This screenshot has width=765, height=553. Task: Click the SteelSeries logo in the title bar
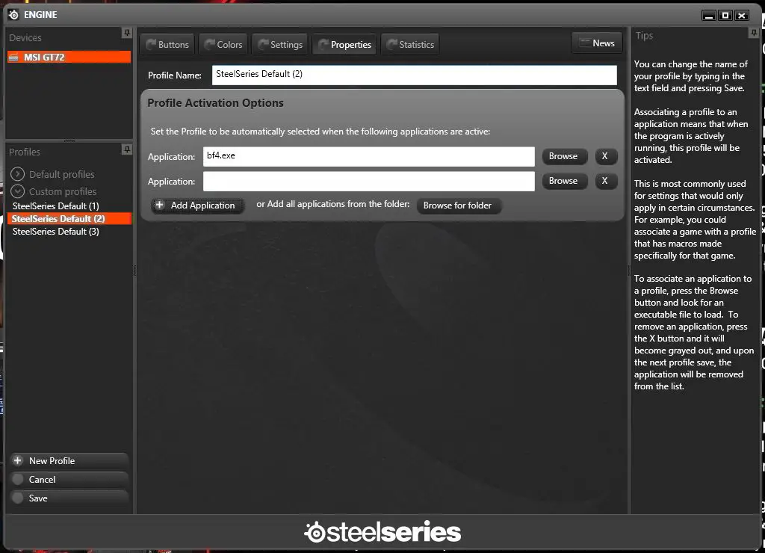[13, 15]
